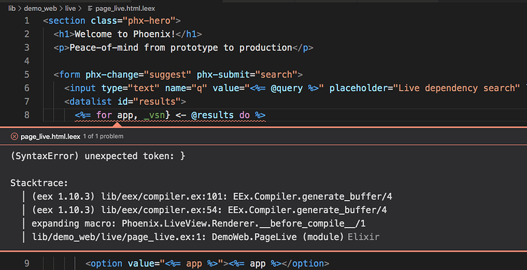Select page_live.html.leex in the breadcrumb
This screenshot has width=527, height=270.
click(x=125, y=8)
